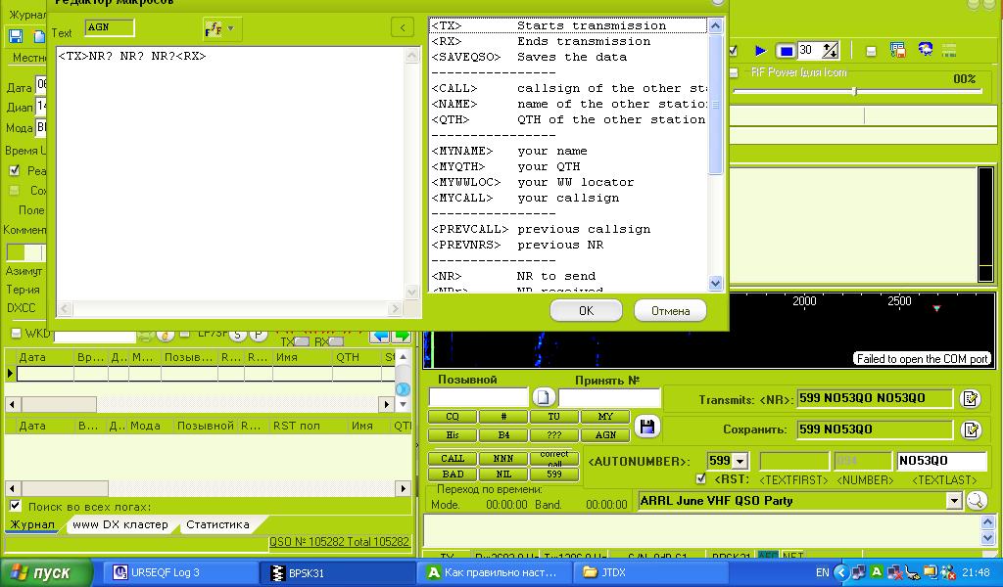Image resolution: width=1003 pixels, height=587 pixels.
Task: Expand the 599 autonumber dropdown
Action: 740,461
